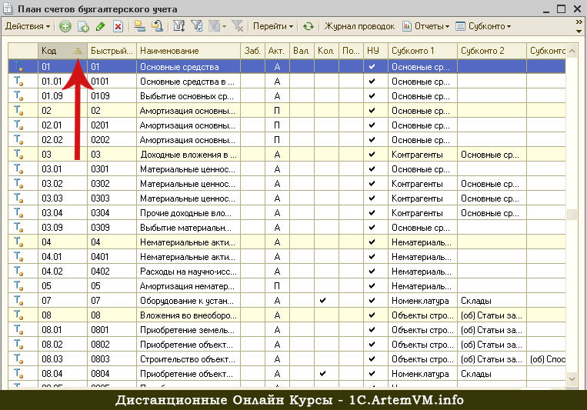Expand the Перейти dropdown
The width and height of the screenshot is (587, 410).
pyautogui.click(x=273, y=27)
